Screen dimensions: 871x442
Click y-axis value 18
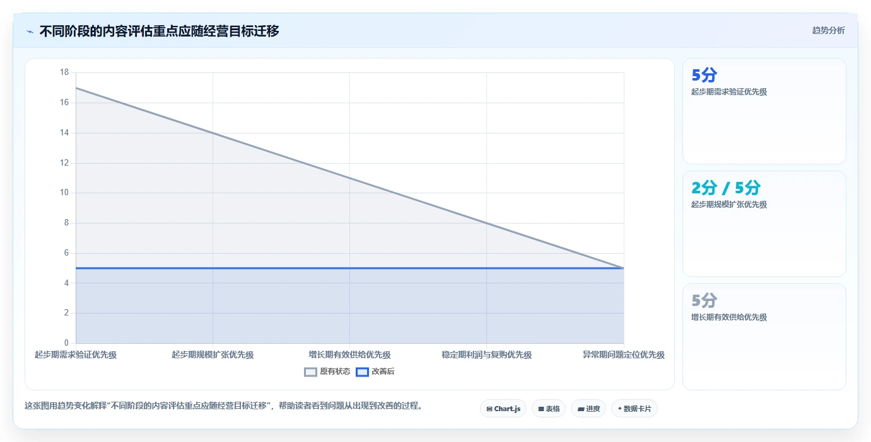point(64,72)
